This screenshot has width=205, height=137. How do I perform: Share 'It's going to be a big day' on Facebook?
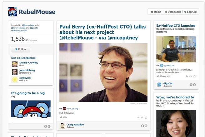click(x=46, y=126)
